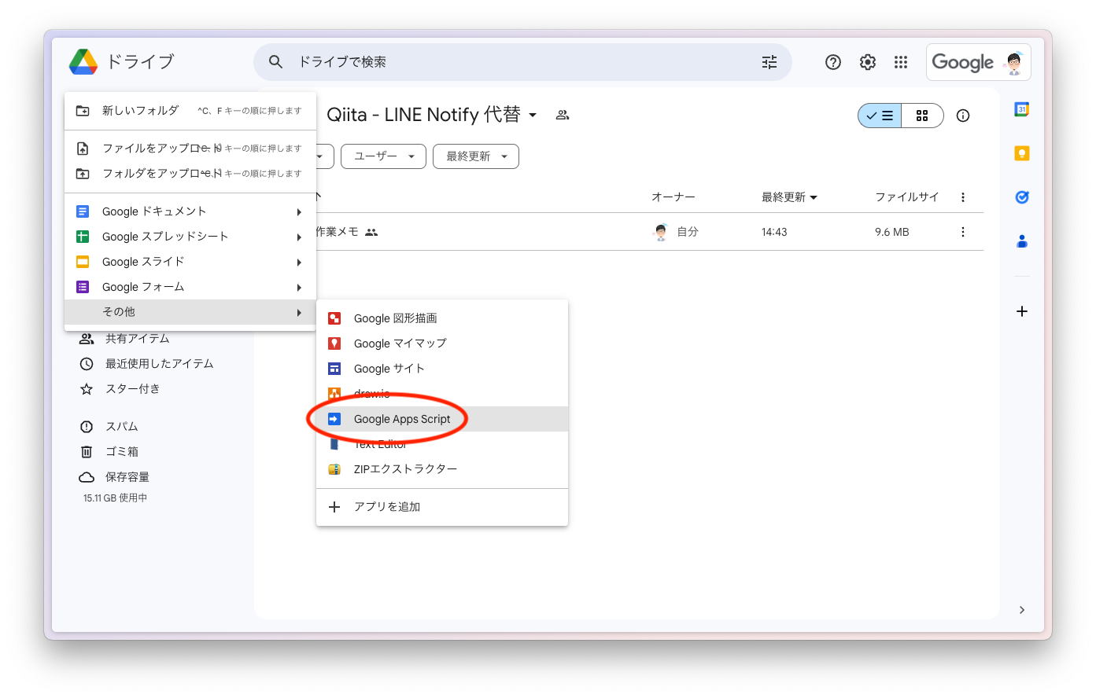Open the details info panel icon
Screen dimensions: 1096x698
962,115
